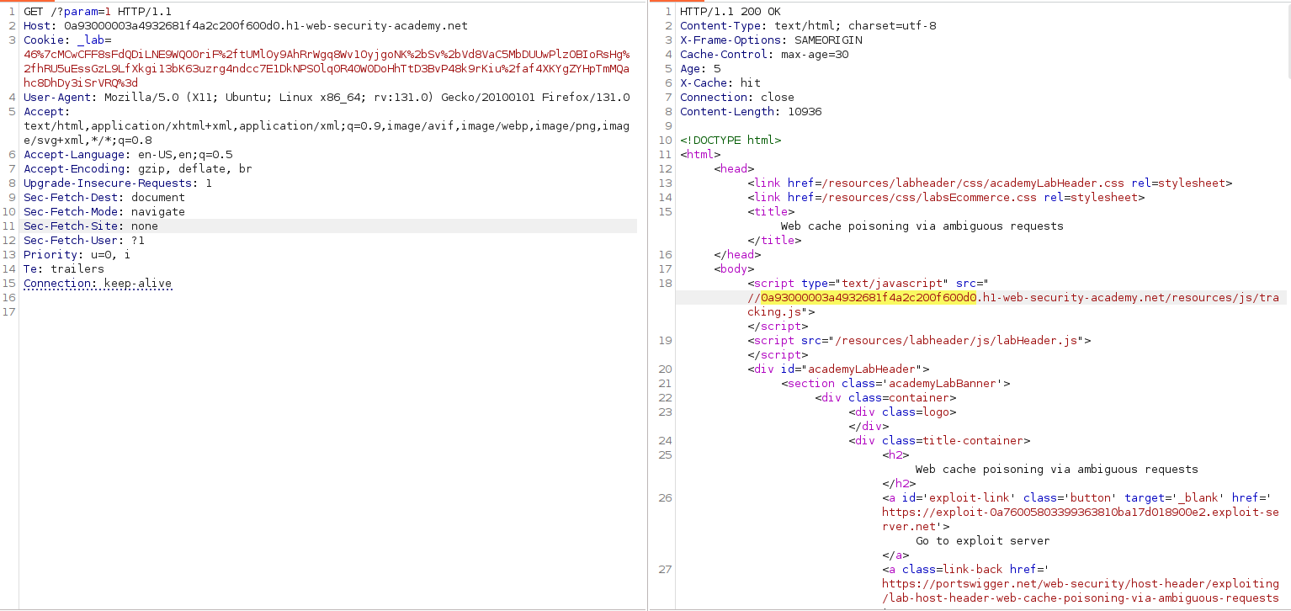Image resolution: width=1291 pixels, height=611 pixels.
Task: Place cursor on the Host header value
Action: point(265,26)
